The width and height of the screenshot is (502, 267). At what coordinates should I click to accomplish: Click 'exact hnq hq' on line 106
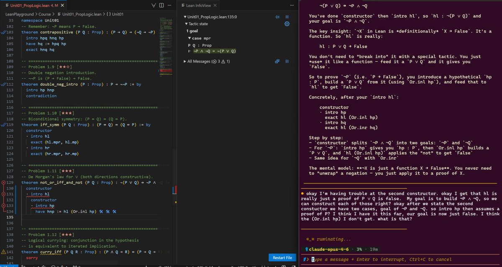(x=40, y=49)
